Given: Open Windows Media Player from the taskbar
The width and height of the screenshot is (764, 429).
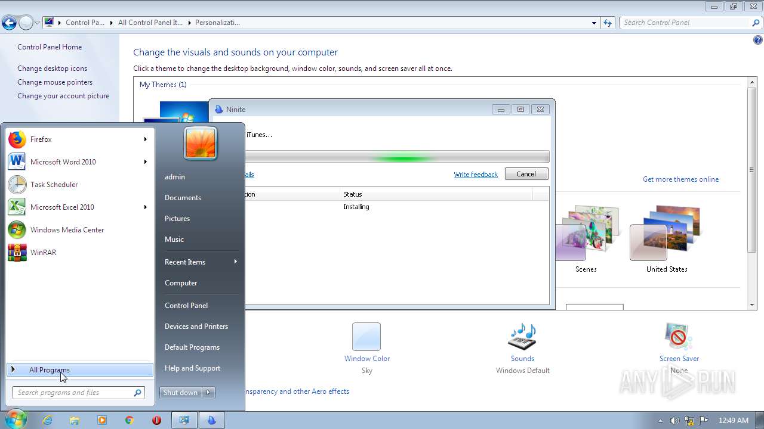Looking at the screenshot, I should (x=102, y=420).
